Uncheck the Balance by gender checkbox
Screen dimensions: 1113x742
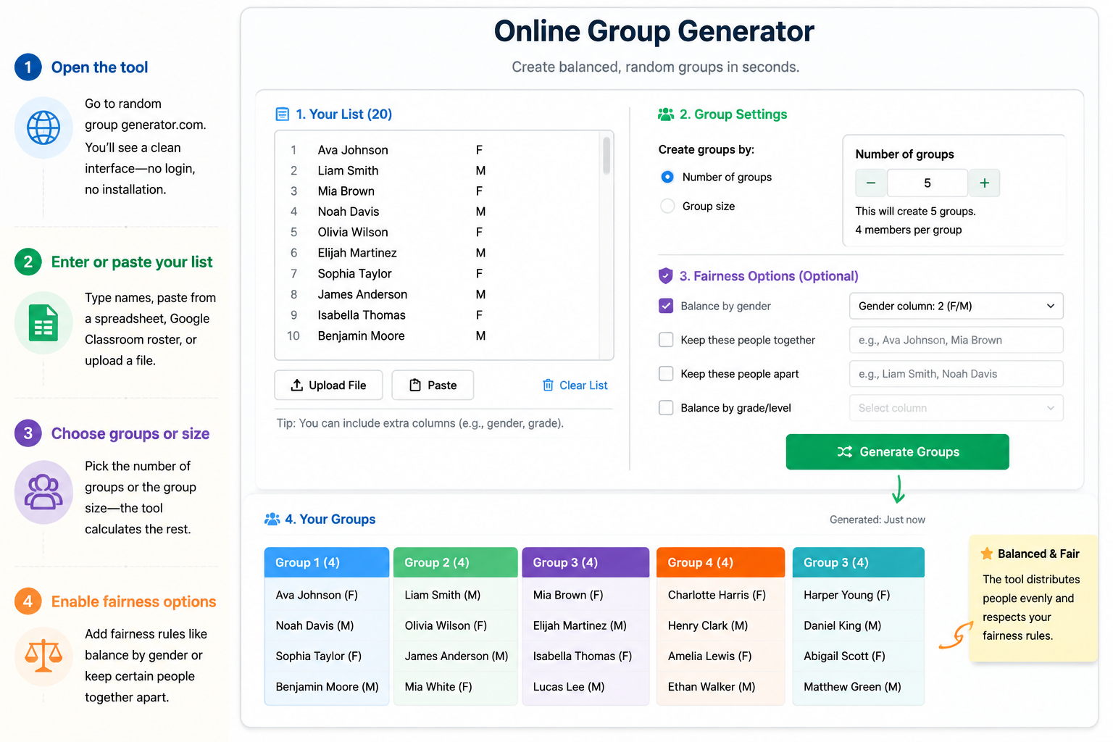(666, 306)
